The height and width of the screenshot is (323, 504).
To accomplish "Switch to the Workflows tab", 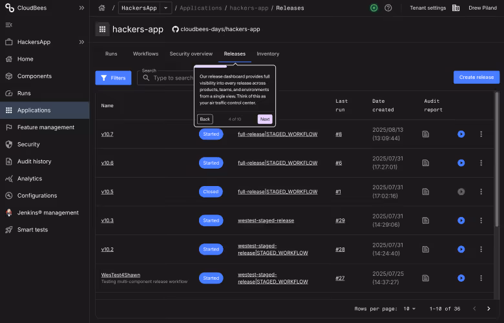I will (x=145, y=54).
